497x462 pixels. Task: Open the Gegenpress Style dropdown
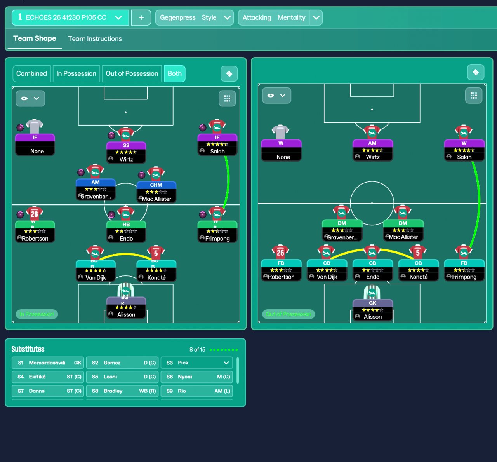tap(195, 17)
